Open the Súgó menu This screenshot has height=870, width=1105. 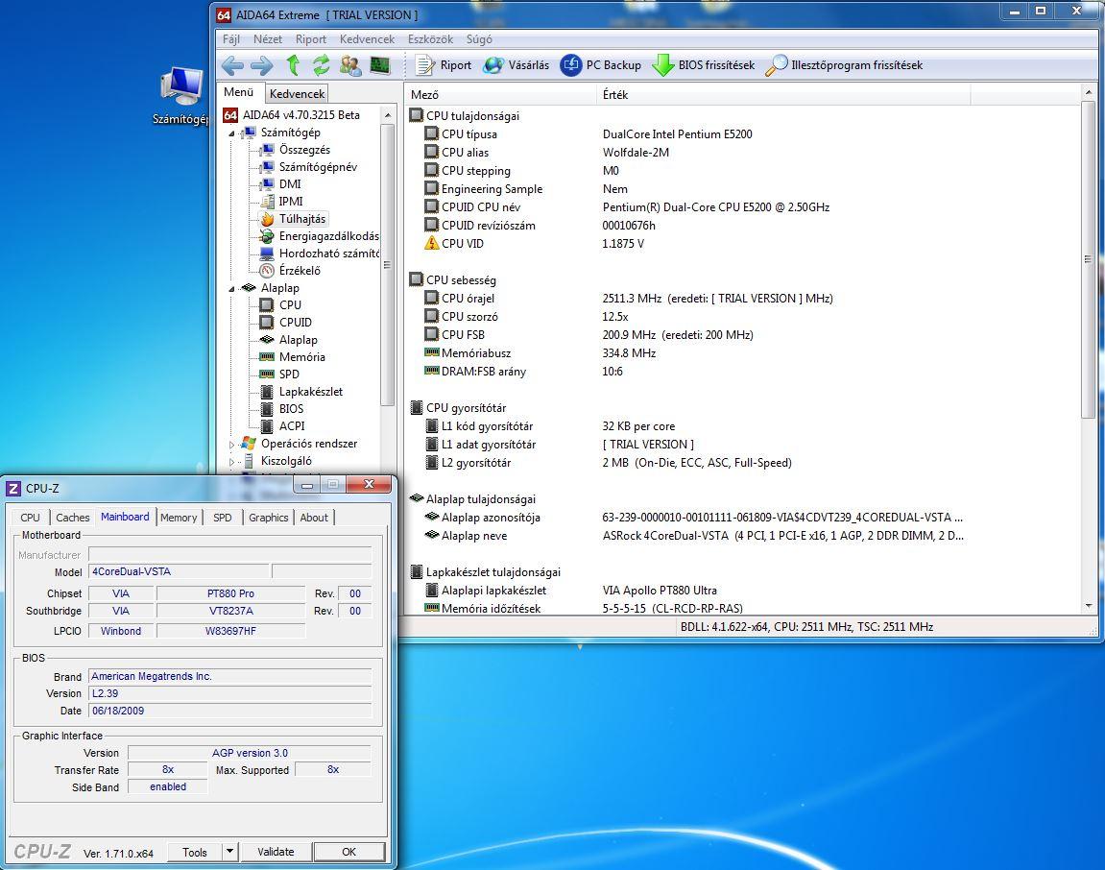(479, 39)
